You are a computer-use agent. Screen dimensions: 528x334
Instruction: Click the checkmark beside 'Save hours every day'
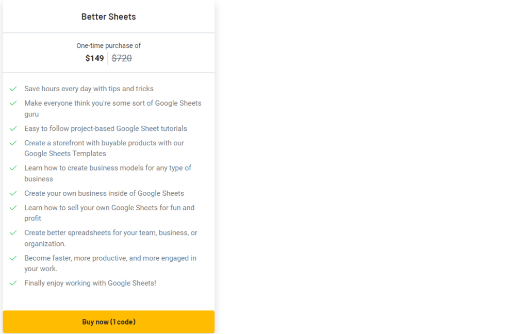point(13,89)
